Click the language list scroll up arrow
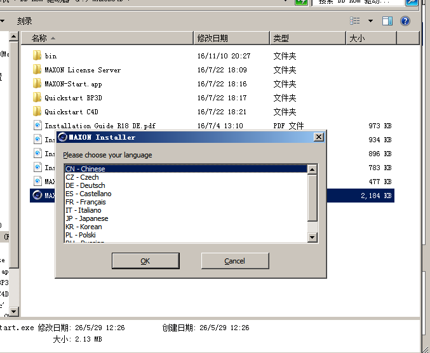 (312, 170)
